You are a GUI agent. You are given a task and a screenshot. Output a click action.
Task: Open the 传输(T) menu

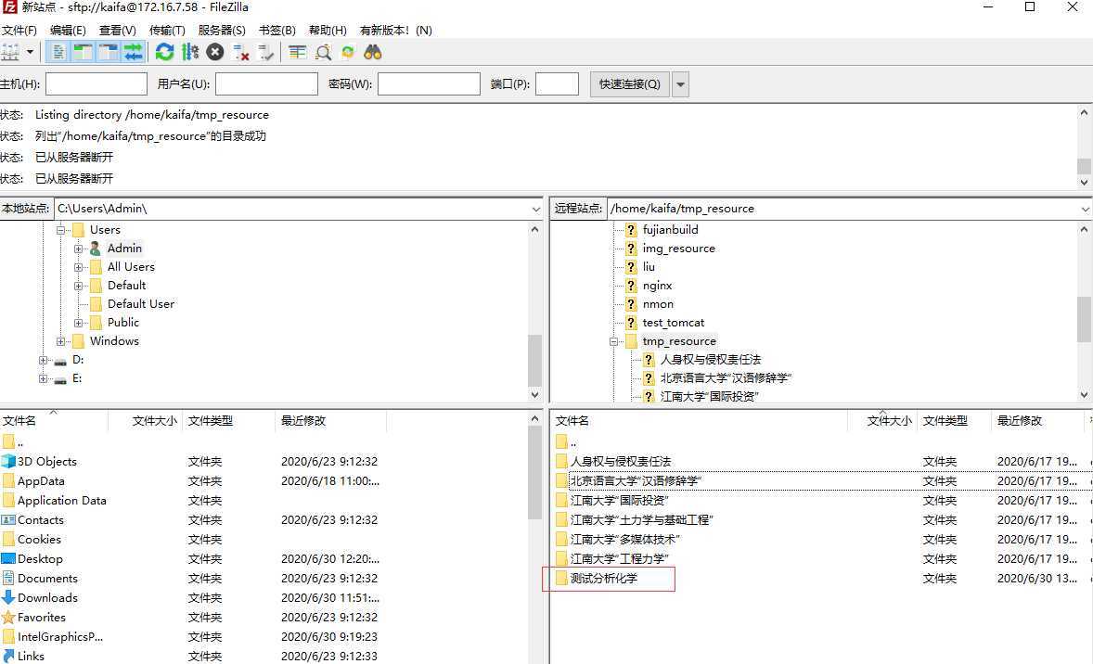[x=167, y=31]
